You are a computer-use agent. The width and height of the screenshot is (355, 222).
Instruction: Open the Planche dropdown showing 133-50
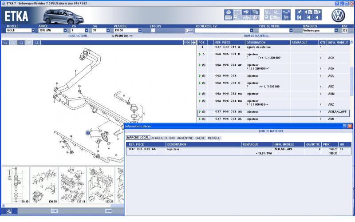coord(140,31)
